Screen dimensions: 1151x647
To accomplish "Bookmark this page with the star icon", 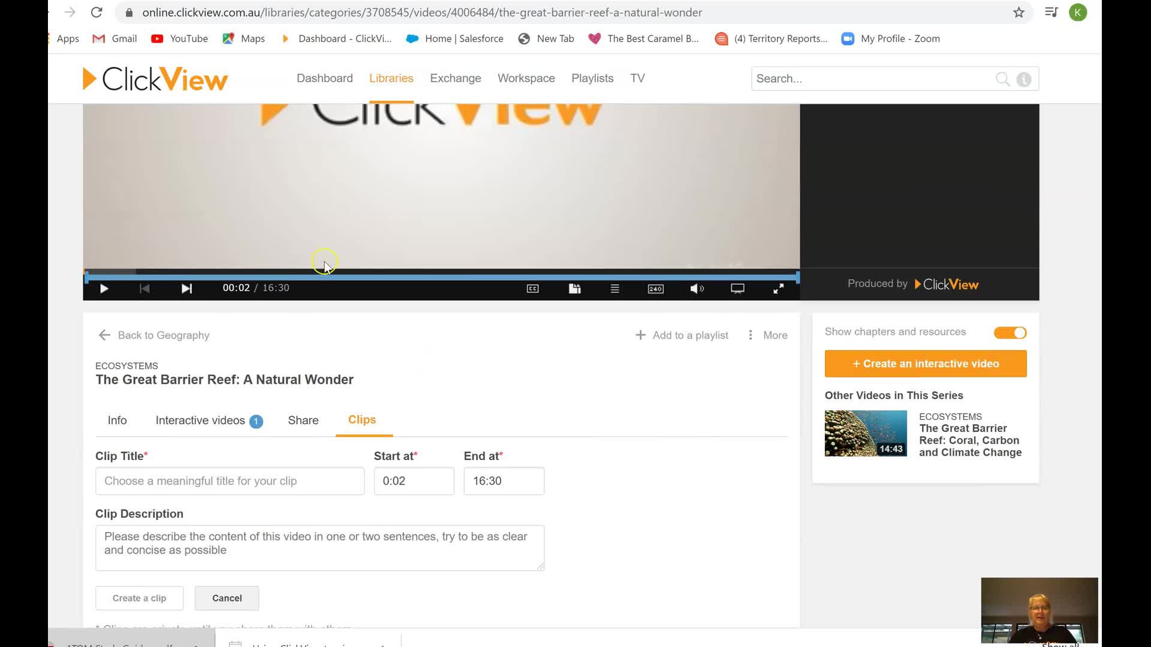I will coord(1019,12).
